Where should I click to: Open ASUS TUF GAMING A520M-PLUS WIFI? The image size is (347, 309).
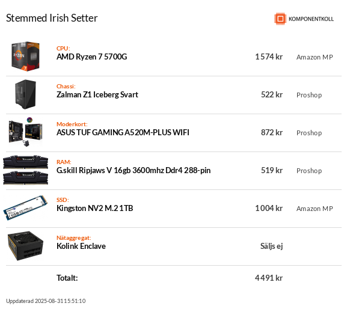click(123, 132)
